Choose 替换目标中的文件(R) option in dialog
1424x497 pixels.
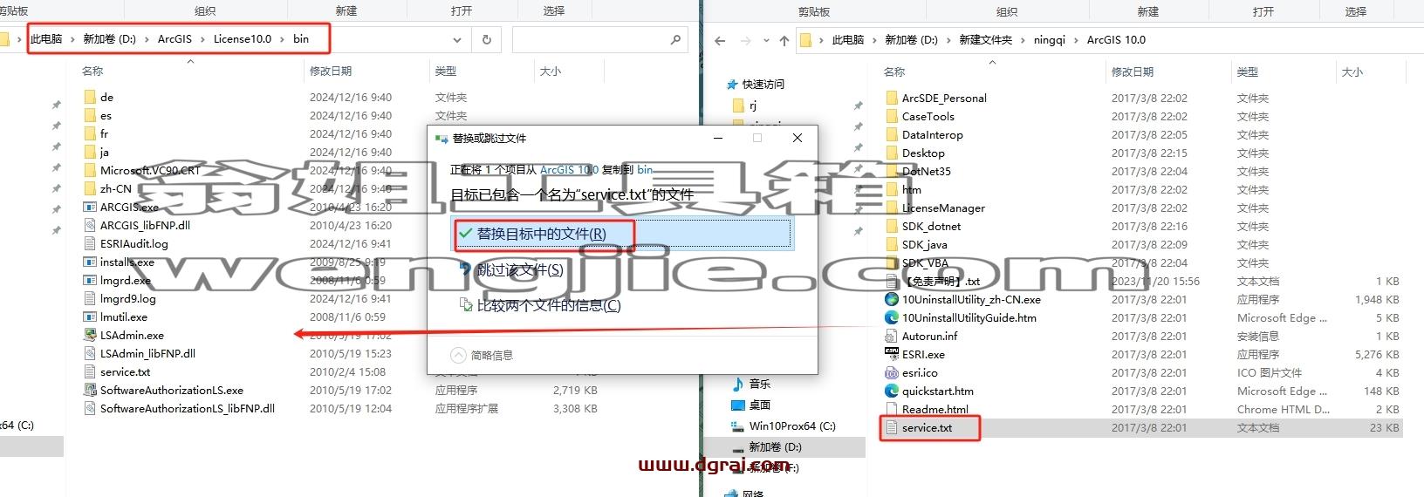tap(622, 234)
